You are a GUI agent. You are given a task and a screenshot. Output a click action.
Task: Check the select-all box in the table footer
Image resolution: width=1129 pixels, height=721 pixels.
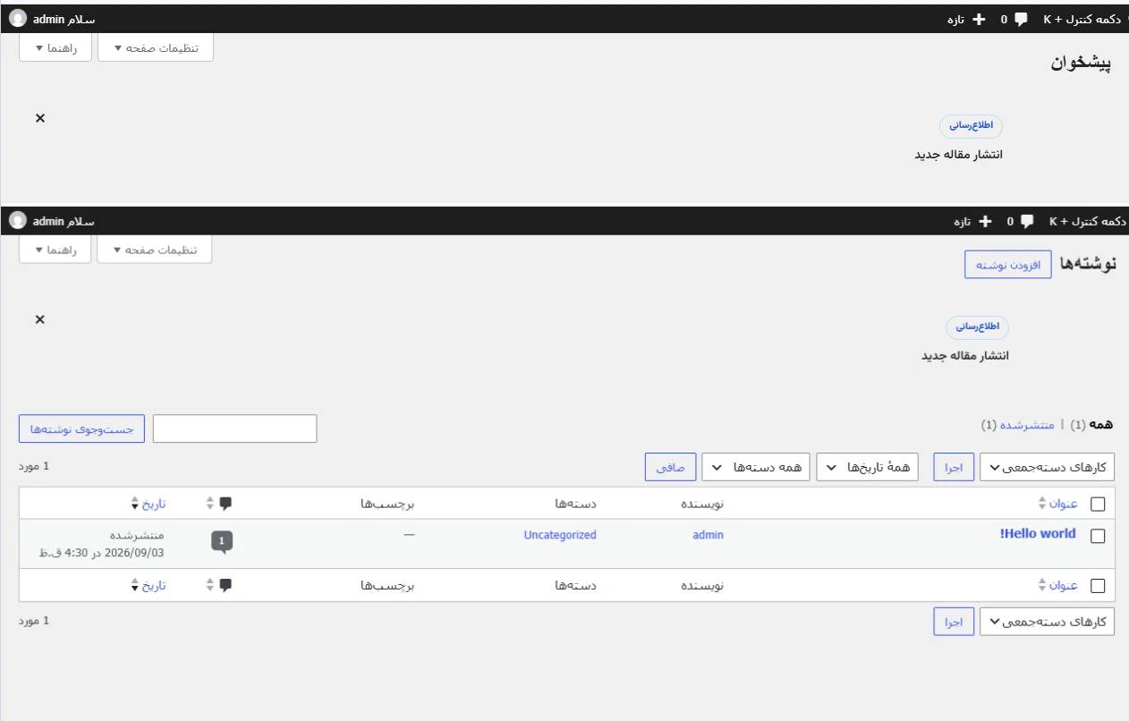coord(1098,586)
